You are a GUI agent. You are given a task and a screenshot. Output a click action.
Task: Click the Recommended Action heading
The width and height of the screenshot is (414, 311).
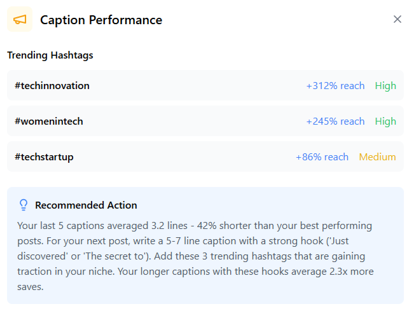pos(86,205)
